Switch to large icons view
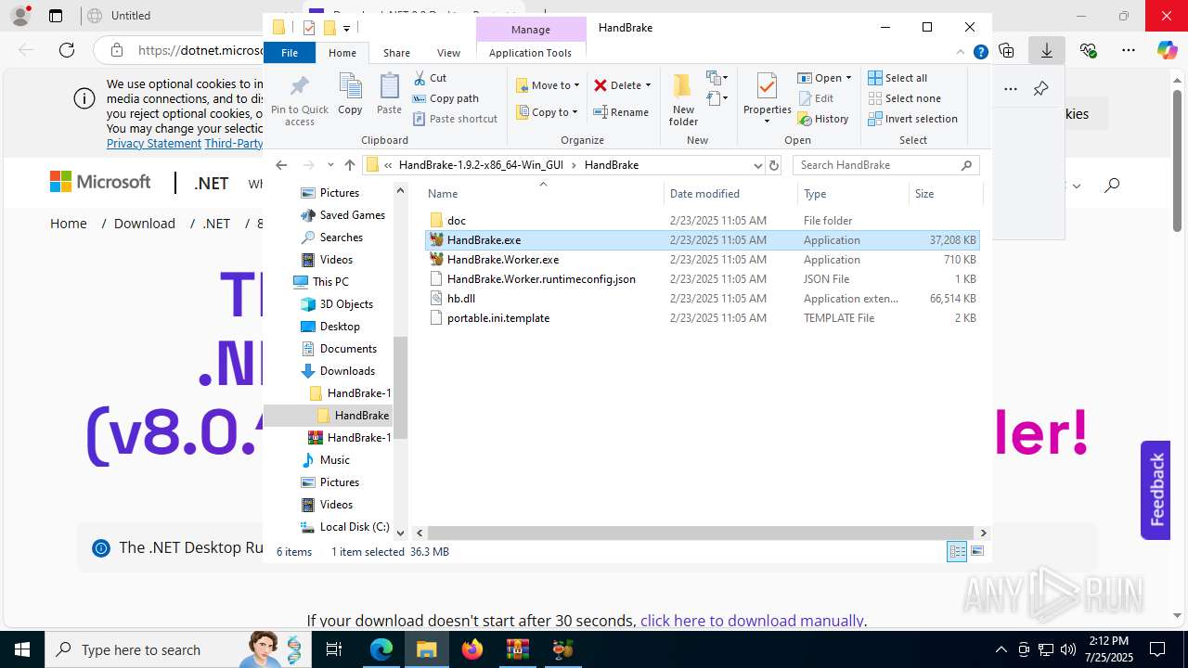The image size is (1188, 668). pyautogui.click(x=976, y=551)
